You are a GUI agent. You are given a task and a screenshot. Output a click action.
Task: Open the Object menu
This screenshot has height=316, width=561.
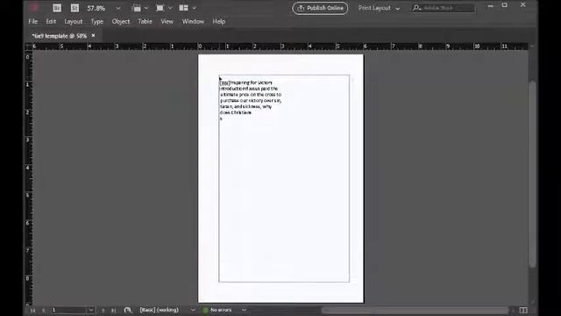coord(121,21)
